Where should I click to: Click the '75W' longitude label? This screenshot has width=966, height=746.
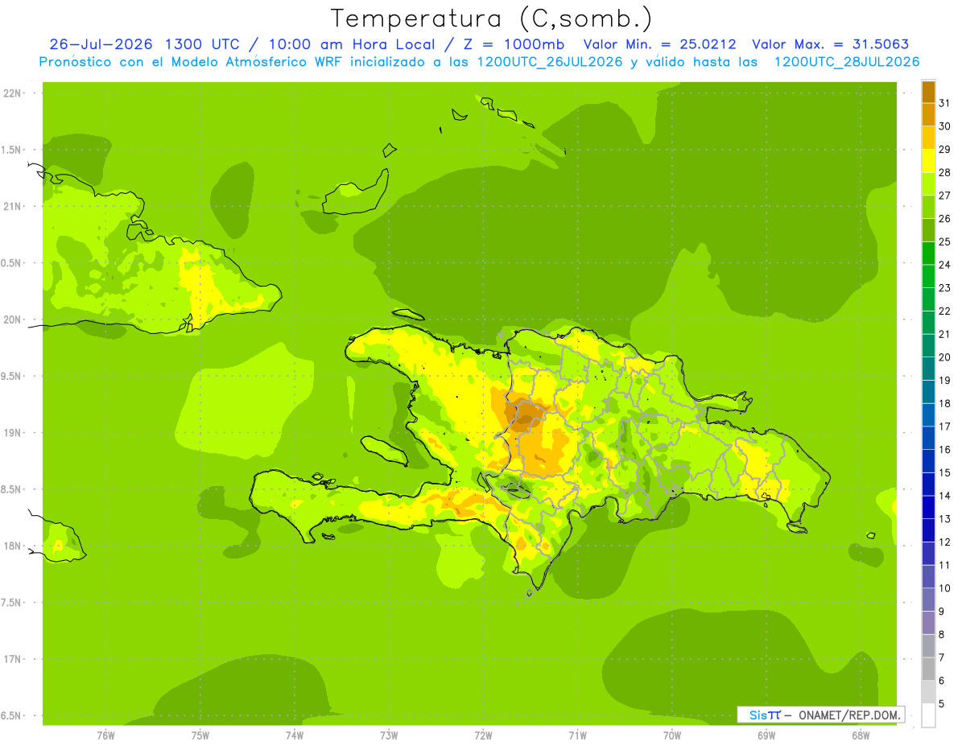point(200,736)
